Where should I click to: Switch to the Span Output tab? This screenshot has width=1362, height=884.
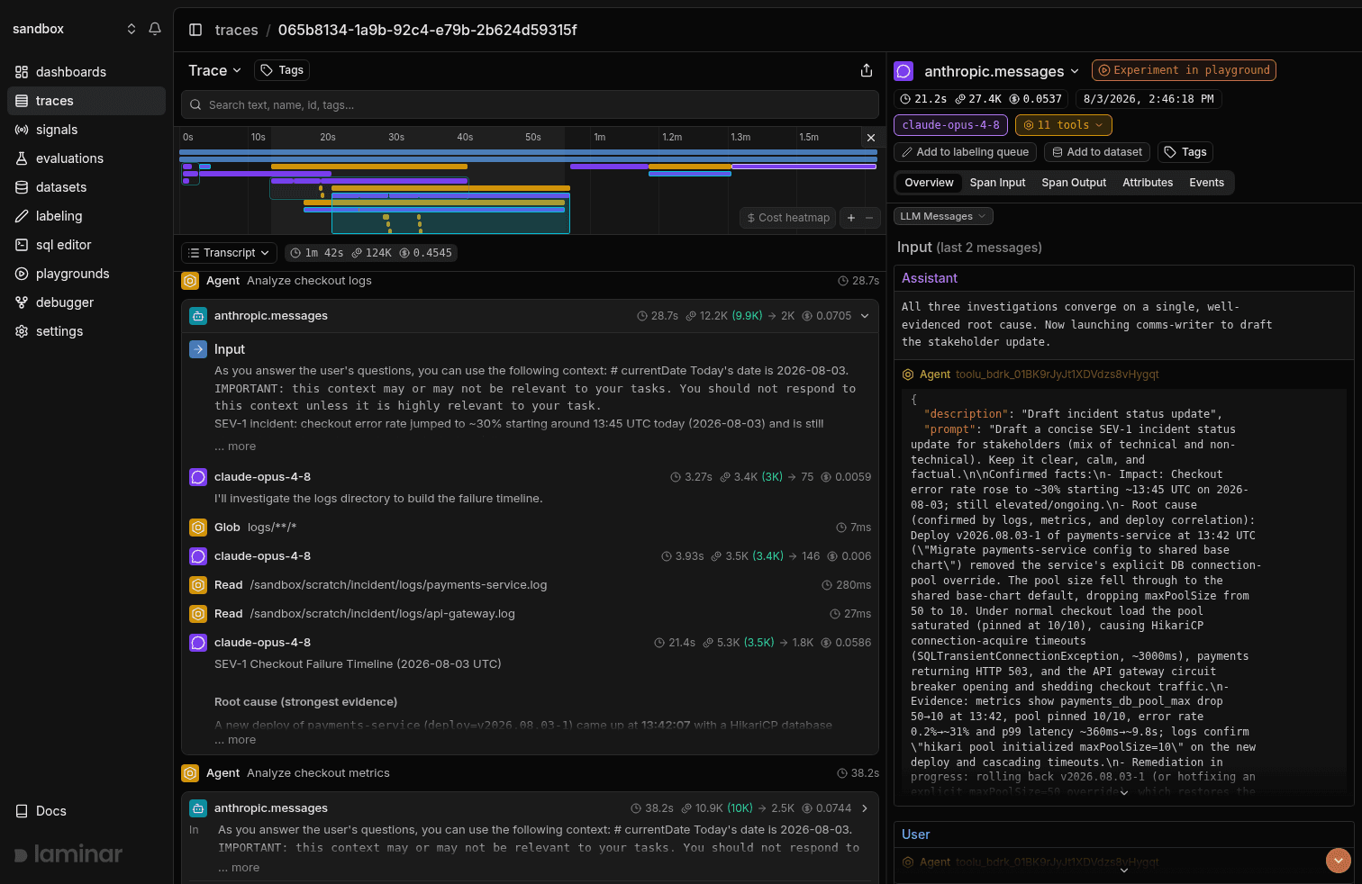pyautogui.click(x=1074, y=183)
